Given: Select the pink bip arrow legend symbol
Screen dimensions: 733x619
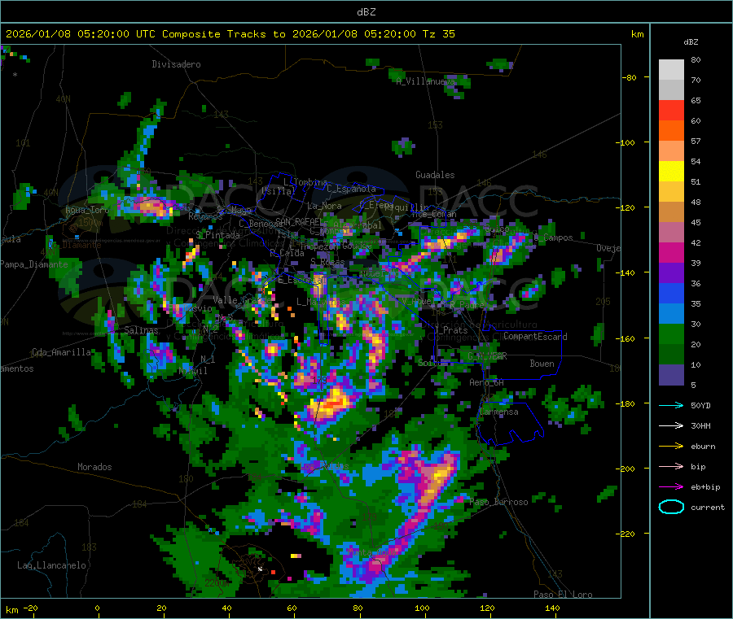Looking at the screenshot, I should pos(671,466).
